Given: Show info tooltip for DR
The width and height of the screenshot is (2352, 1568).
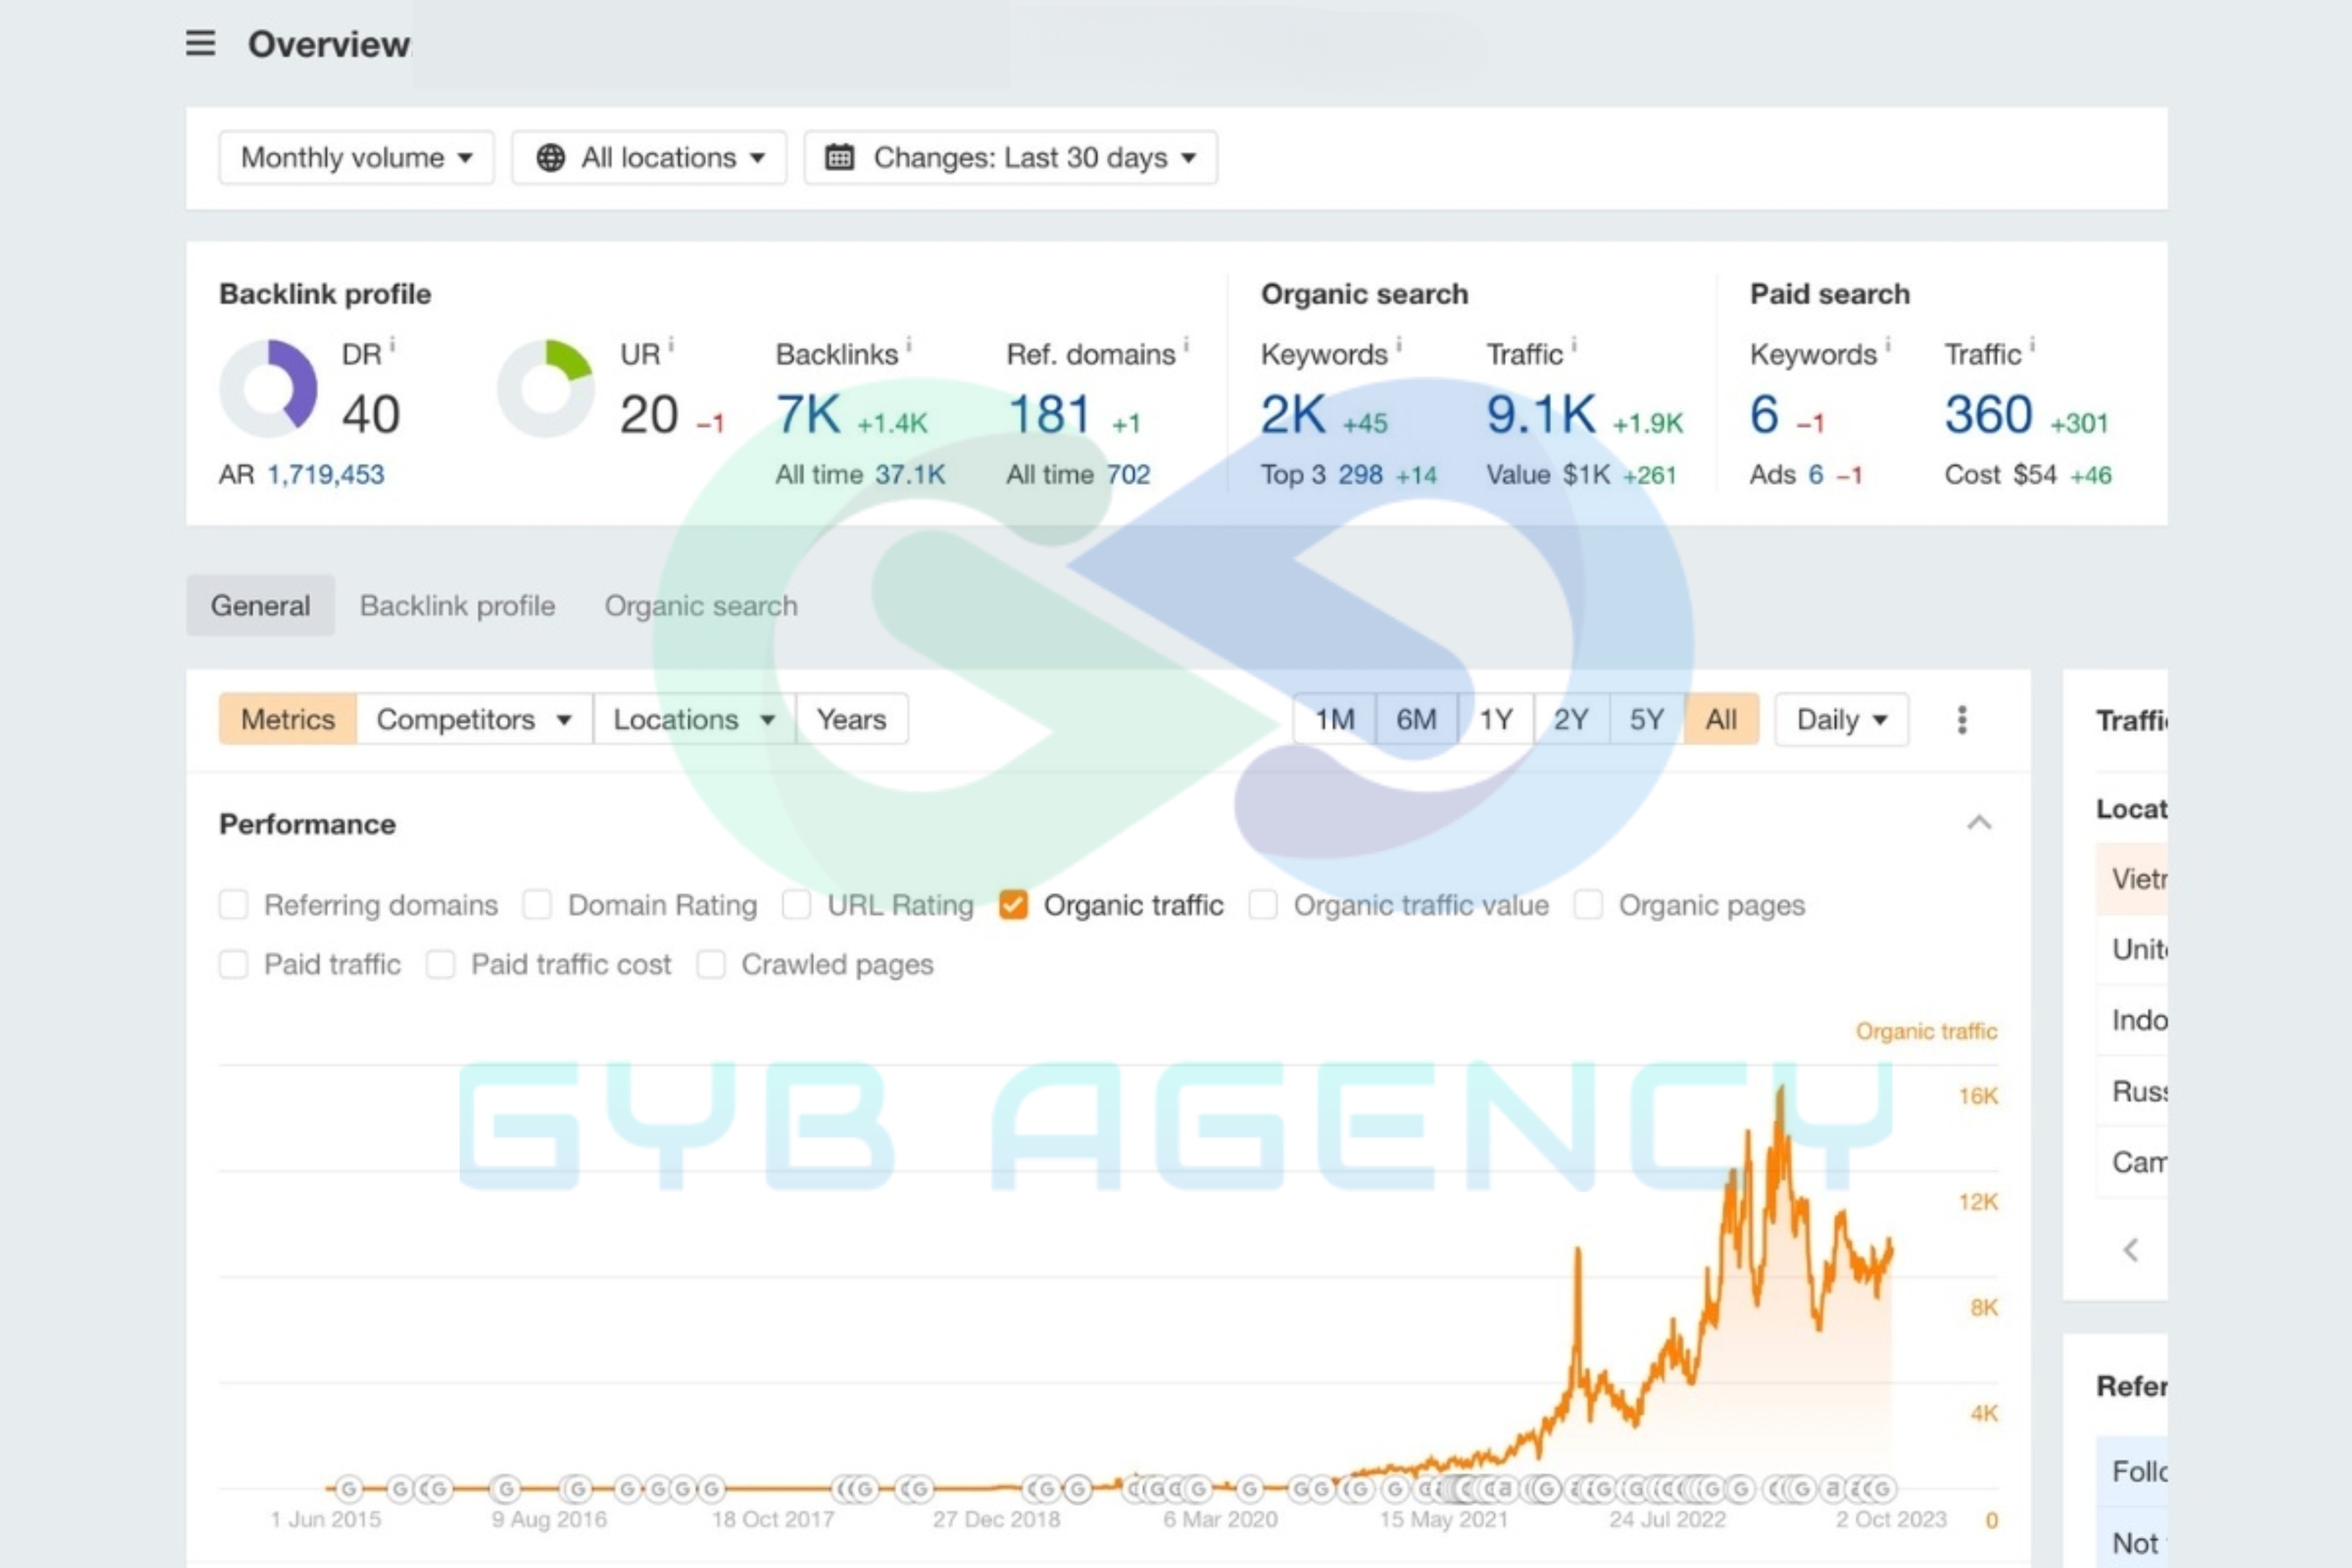Looking at the screenshot, I should [393, 345].
